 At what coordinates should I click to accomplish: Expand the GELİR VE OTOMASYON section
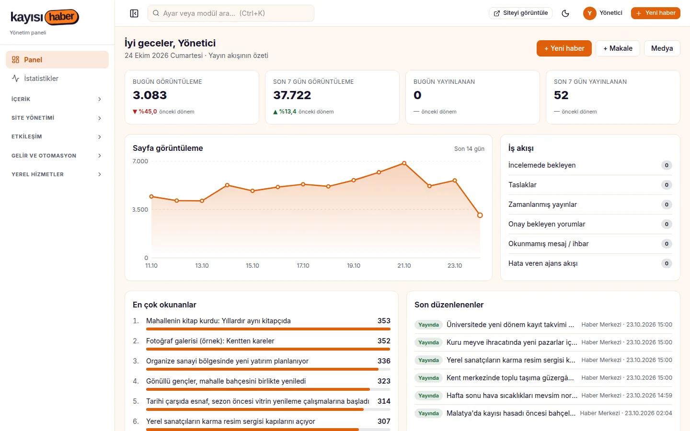tap(57, 156)
